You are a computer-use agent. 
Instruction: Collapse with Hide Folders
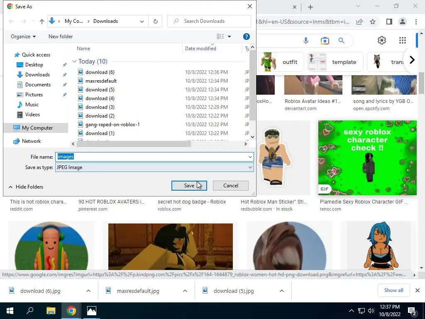[26, 187]
